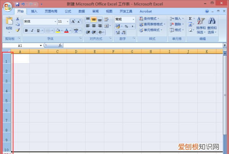
Task: Click the Cut scissors icon
Action: [x=18, y=19]
